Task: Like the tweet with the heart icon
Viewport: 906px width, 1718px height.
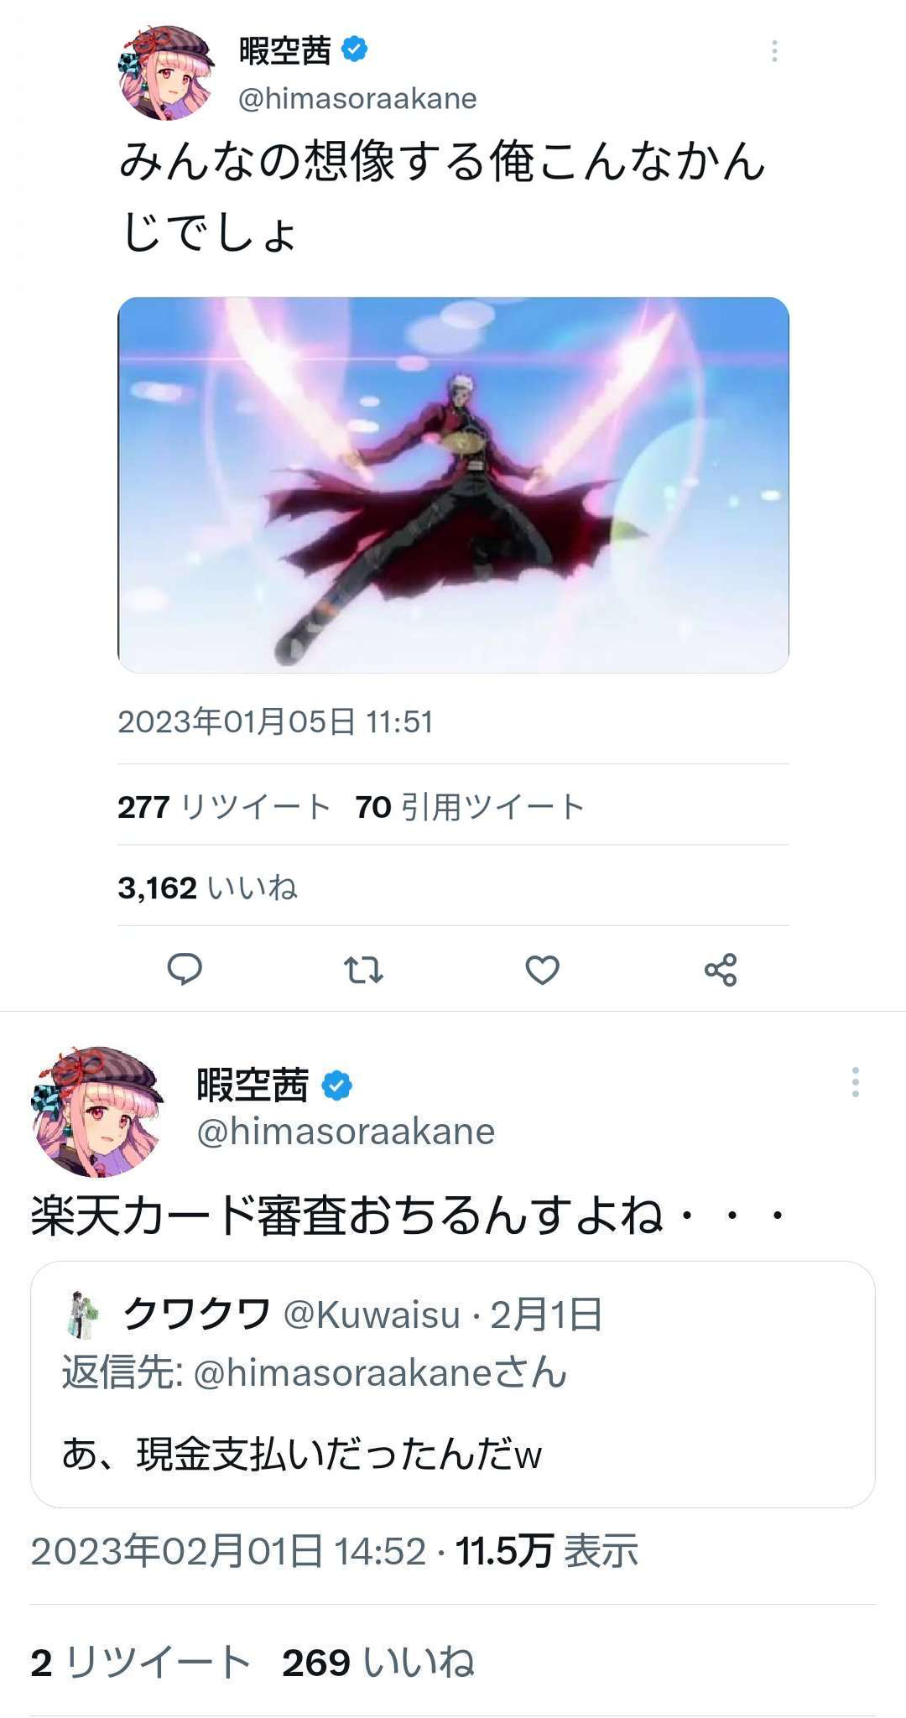Action: click(542, 970)
